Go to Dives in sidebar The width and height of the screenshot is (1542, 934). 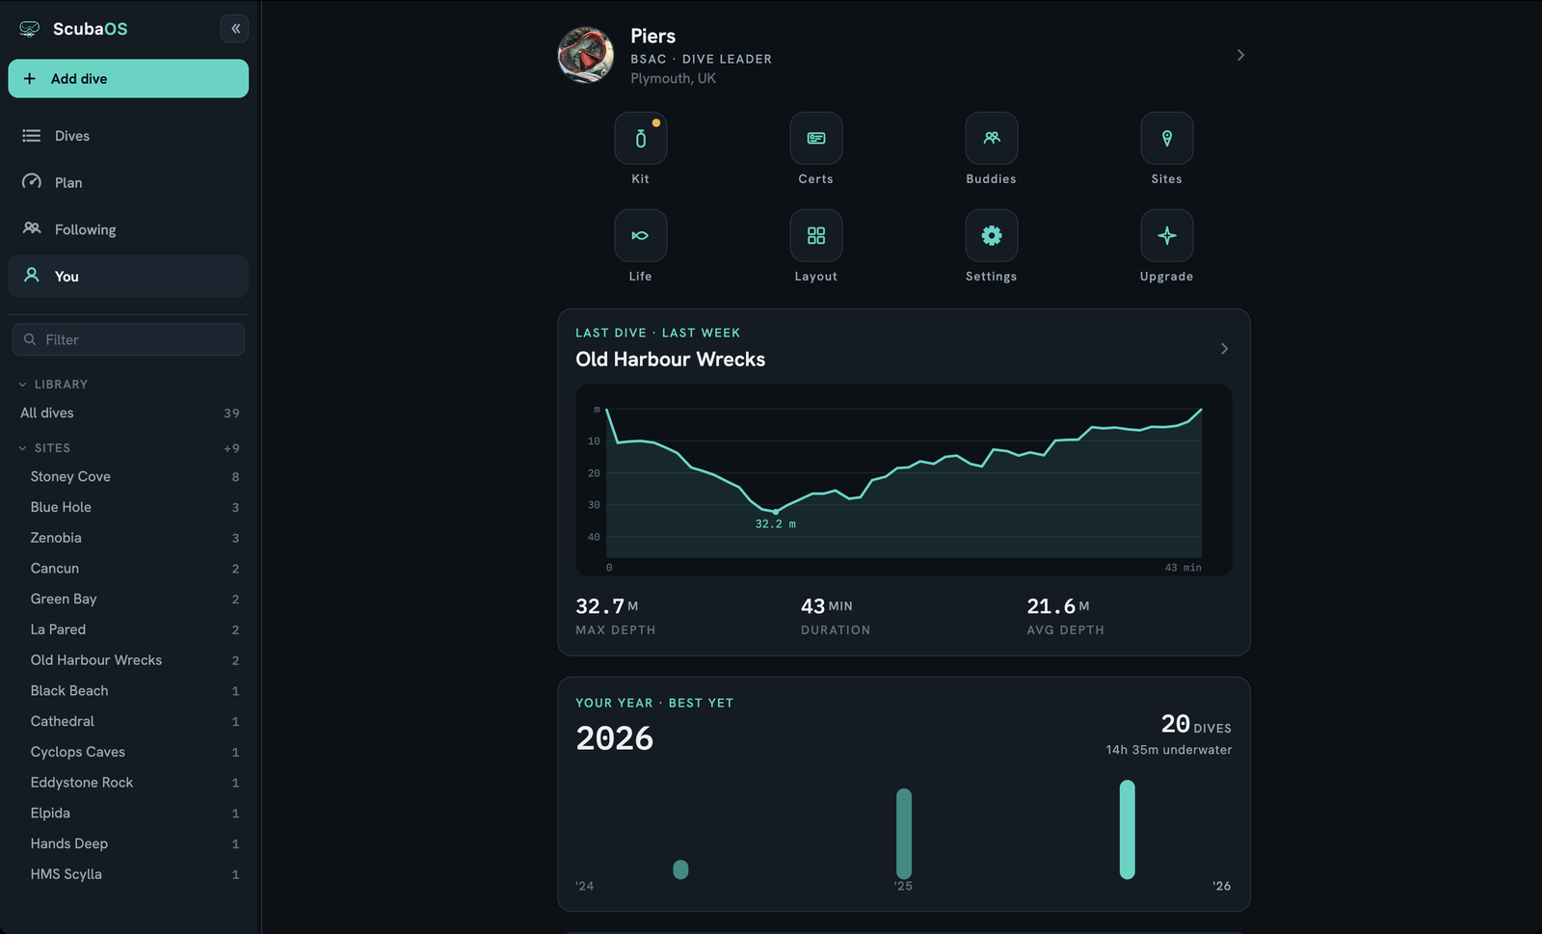click(128, 136)
